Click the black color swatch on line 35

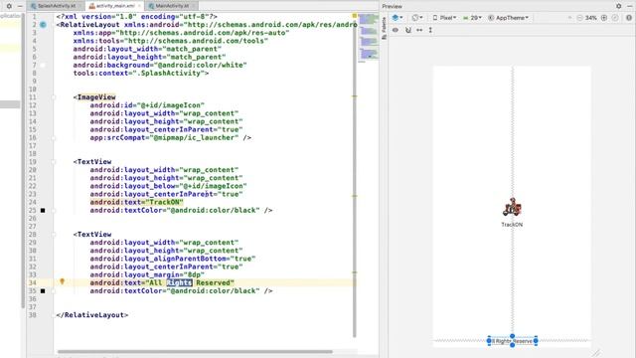pos(43,291)
